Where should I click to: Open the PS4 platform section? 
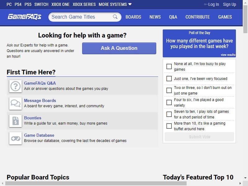pos(18,4)
